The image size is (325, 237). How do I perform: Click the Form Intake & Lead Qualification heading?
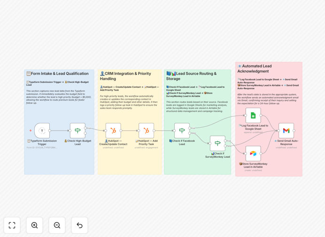[x=57, y=74]
